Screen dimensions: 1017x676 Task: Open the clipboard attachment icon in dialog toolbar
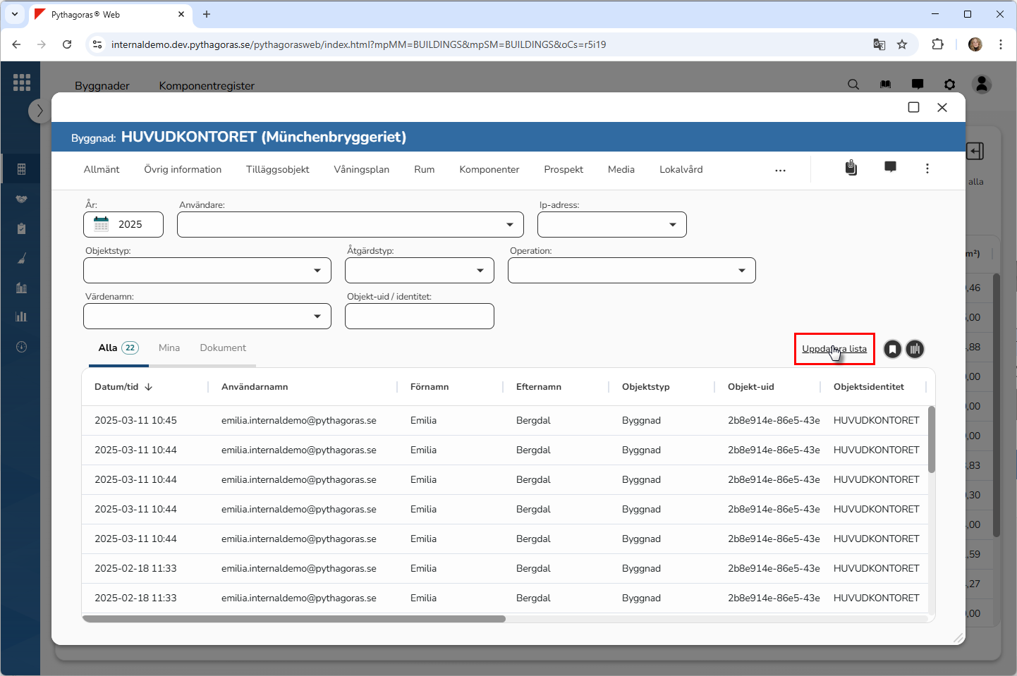(x=851, y=168)
